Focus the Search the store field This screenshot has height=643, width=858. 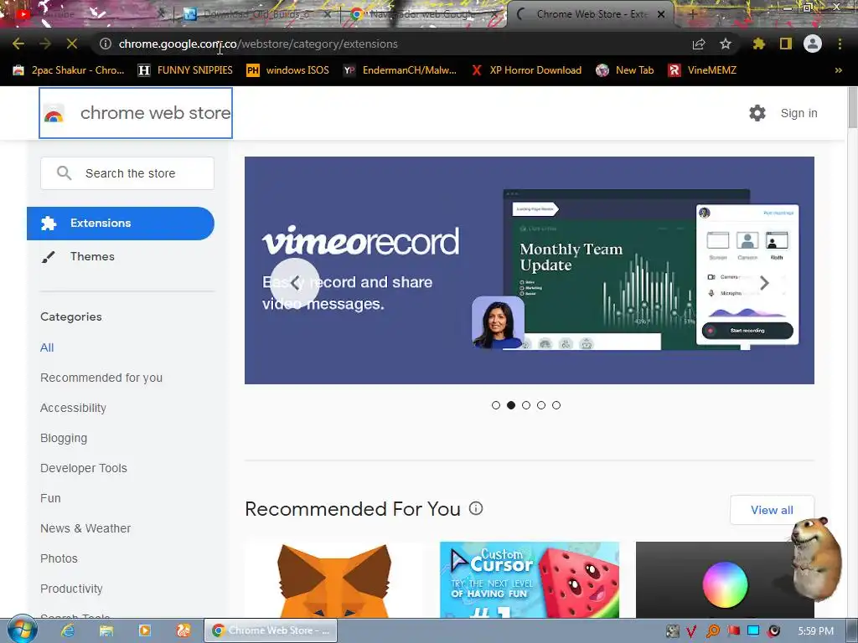127,173
